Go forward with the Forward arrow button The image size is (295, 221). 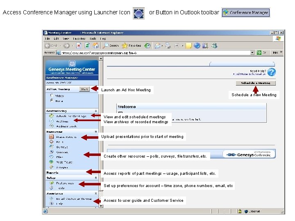pyautogui.click(x=66, y=45)
